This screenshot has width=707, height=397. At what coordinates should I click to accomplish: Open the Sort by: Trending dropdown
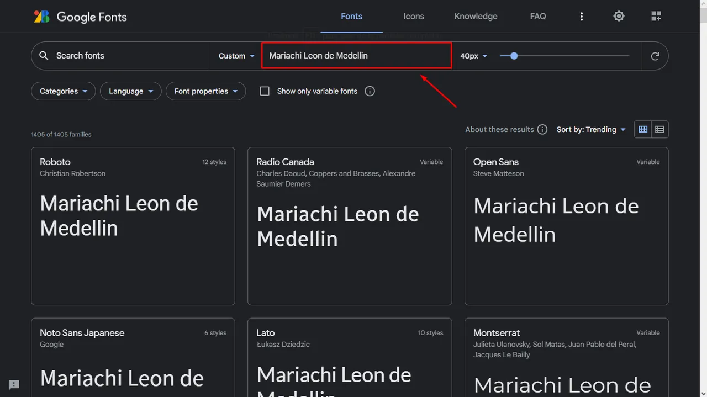(x=591, y=129)
